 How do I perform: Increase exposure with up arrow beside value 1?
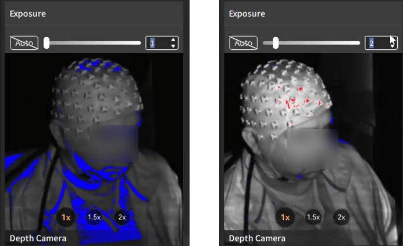tap(173, 40)
